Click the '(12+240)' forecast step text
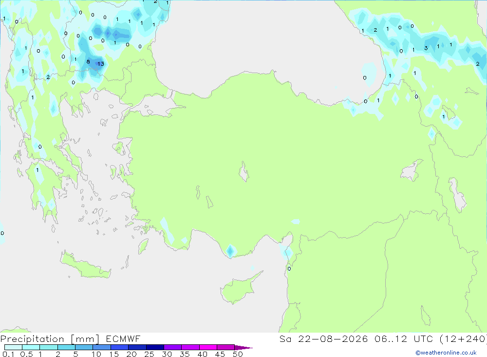The image size is (487, 357). pyautogui.click(x=463, y=339)
